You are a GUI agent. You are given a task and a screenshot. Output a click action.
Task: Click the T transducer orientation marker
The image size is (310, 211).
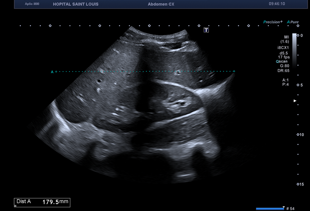206,30
